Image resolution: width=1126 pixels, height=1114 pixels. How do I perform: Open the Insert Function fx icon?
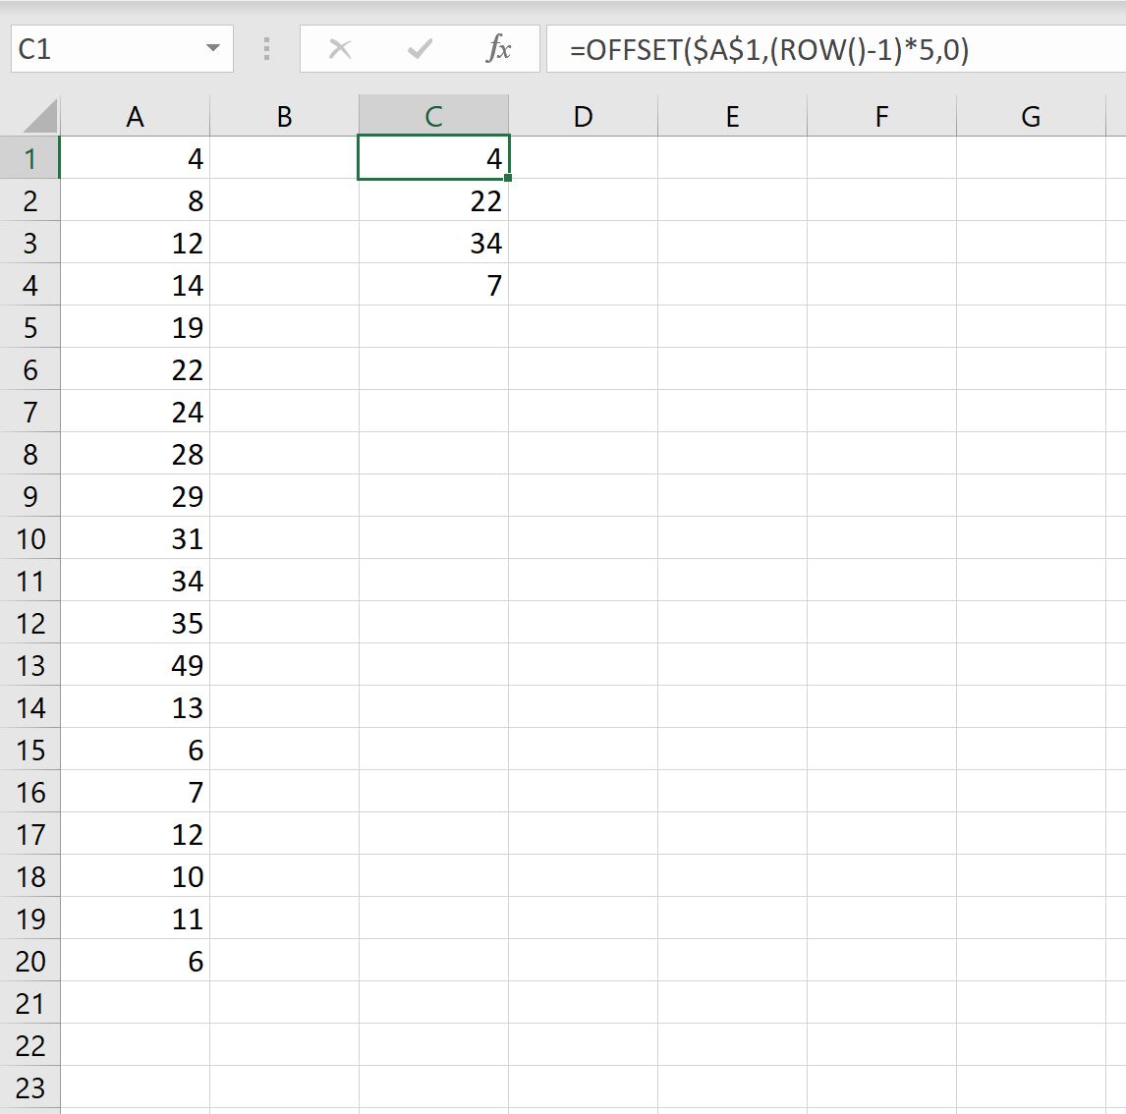(498, 49)
